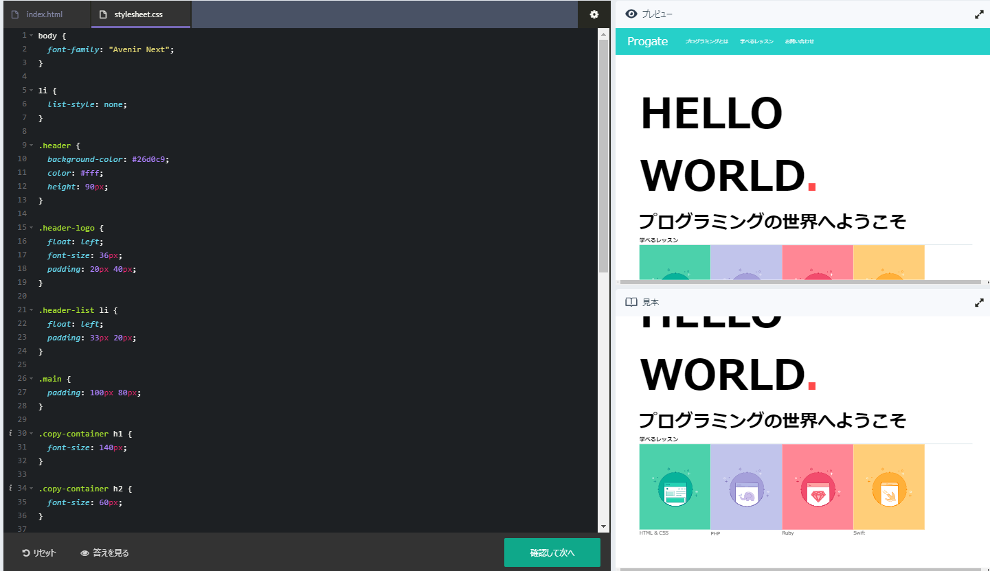Click the pink lesson tile in preview pane
Viewport: 990px width, 571px height.
click(x=818, y=262)
